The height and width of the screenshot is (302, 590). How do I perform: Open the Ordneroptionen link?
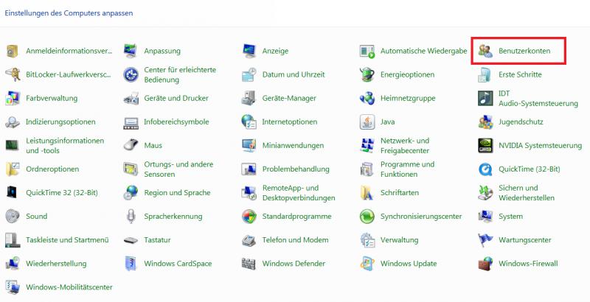(52, 169)
